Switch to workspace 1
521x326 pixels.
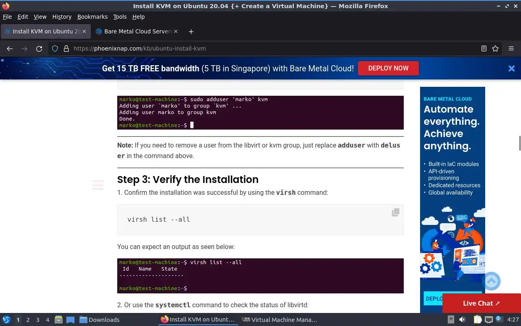[18, 319]
